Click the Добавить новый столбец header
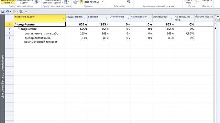Image resolution: width=220 pixels, height=123 pixels. 204,18
